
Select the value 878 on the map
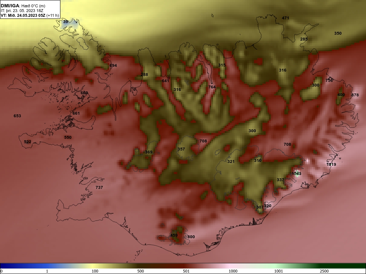(355, 95)
